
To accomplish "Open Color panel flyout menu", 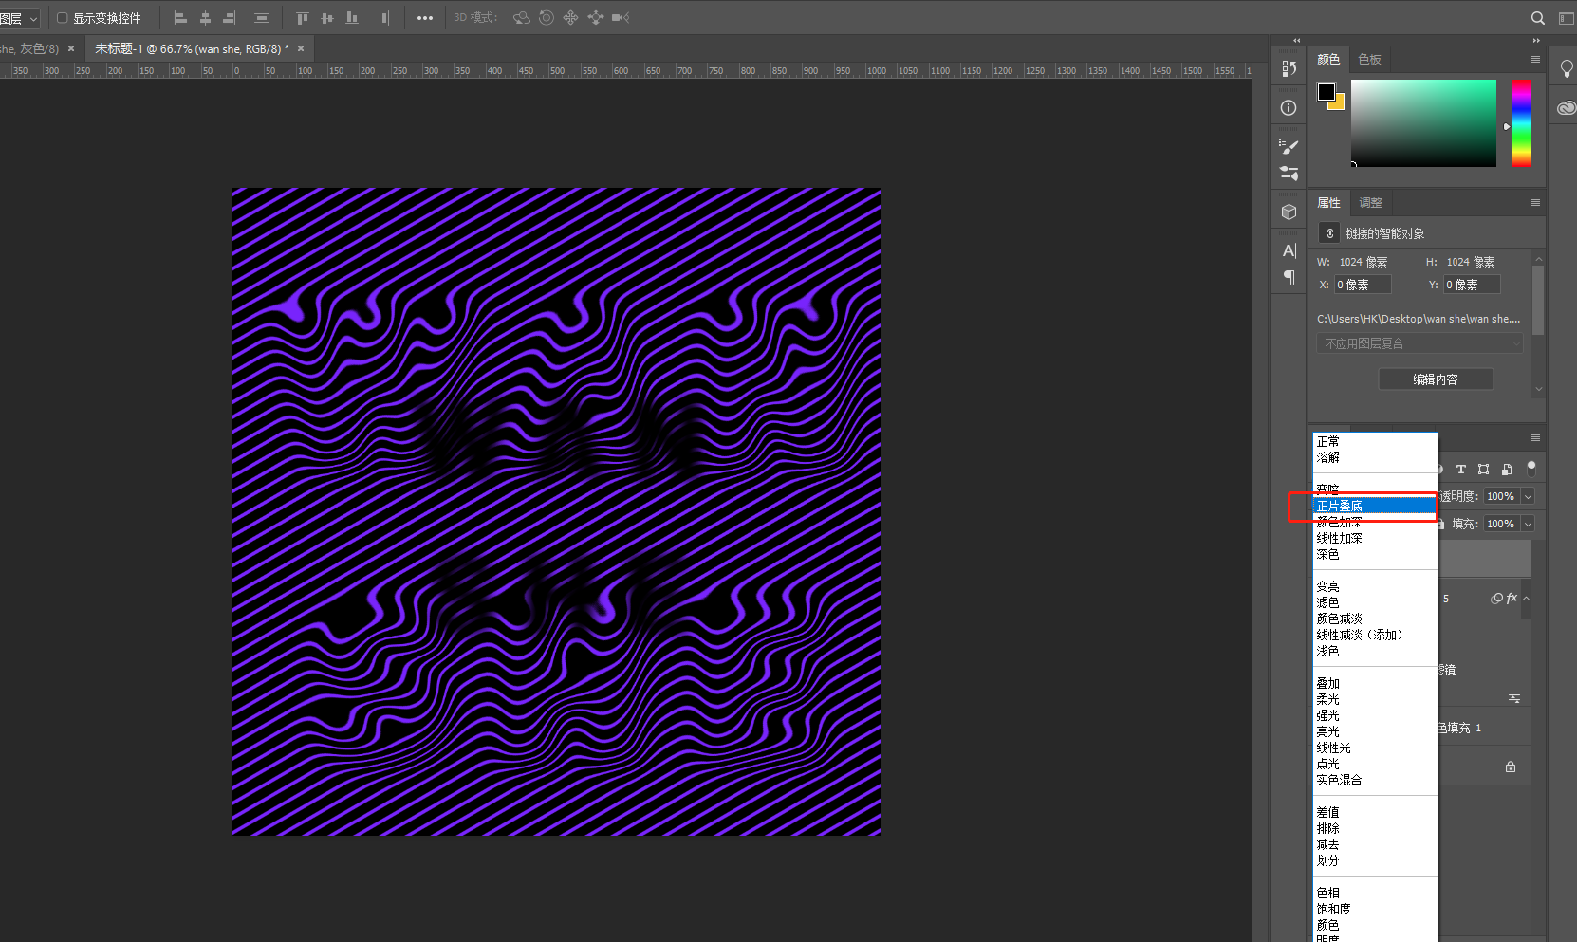I will click(x=1534, y=59).
